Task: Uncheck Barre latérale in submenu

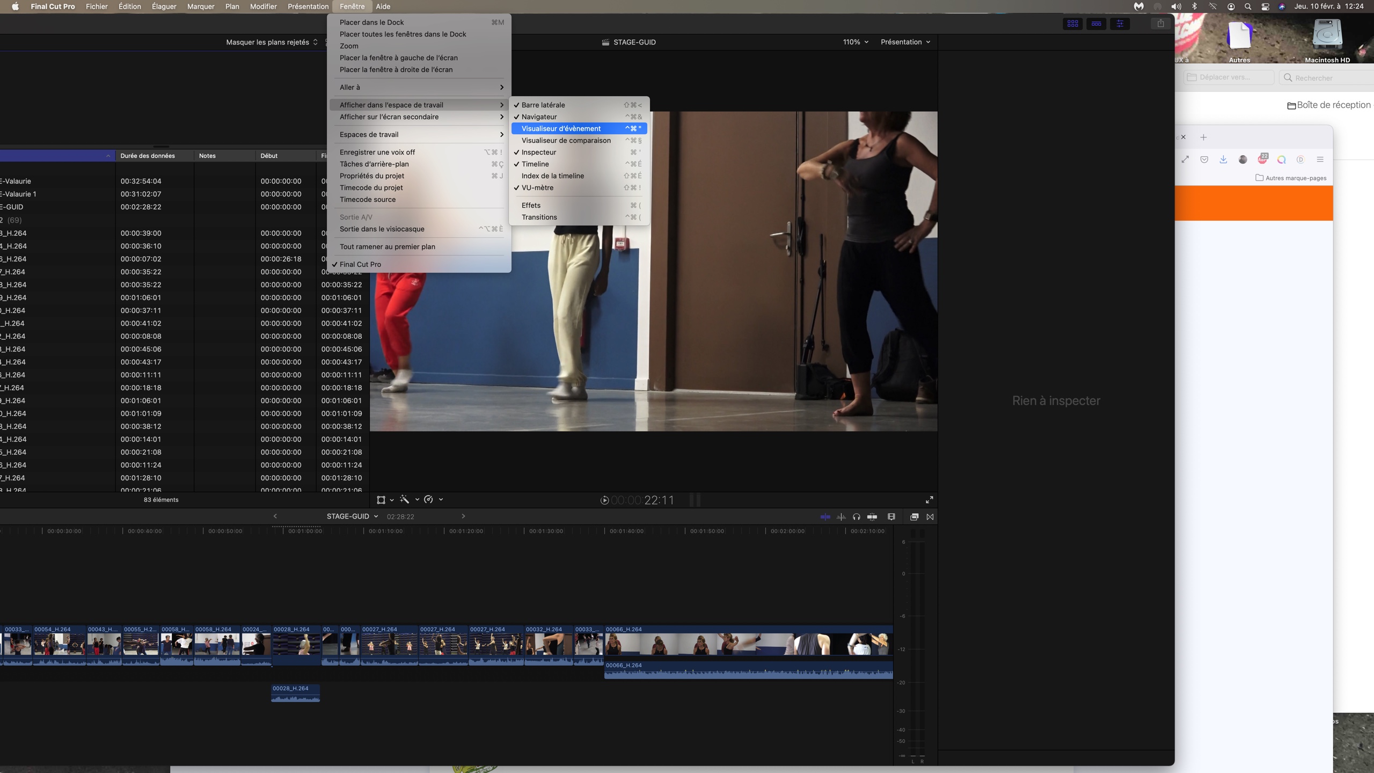Action: [x=579, y=105]
